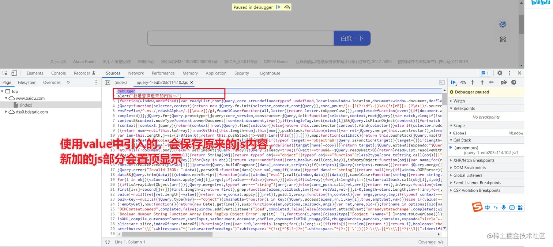Open navigator pane three-dot menu

[96, 83]
